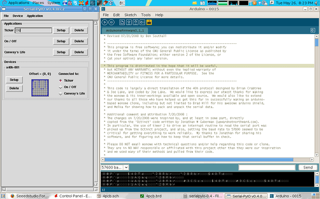Screen dimensions: 320x199
Task: Switch to serialpyio-0.4 file browser taskbar item
Action: point(203,196)
